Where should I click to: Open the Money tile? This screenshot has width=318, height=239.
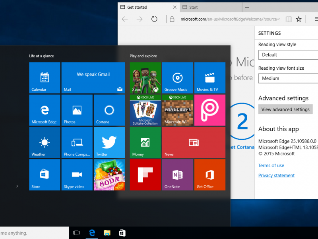tap(145, 142)
